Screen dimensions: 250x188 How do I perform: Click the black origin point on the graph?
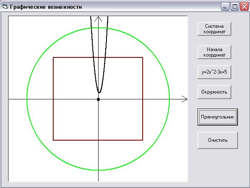pos(98,99)
